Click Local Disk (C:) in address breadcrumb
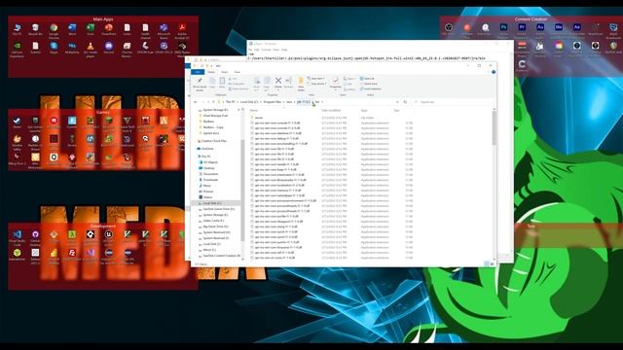Screen dimensions: 623x350 click(x=249, y=102)
